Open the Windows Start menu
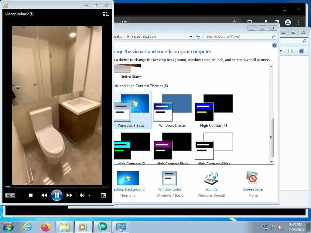 coord(8,227)
